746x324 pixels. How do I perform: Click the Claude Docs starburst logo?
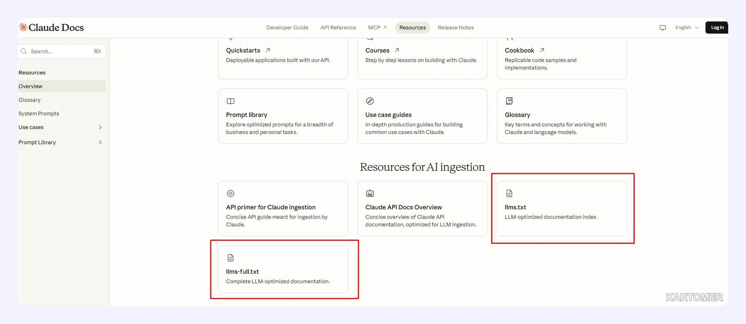click(23, 28)
